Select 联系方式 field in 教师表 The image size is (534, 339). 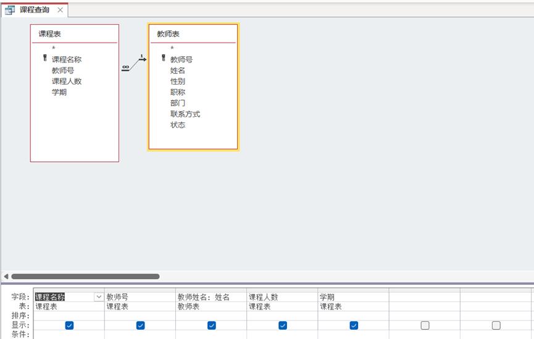[x=185, y=114]
